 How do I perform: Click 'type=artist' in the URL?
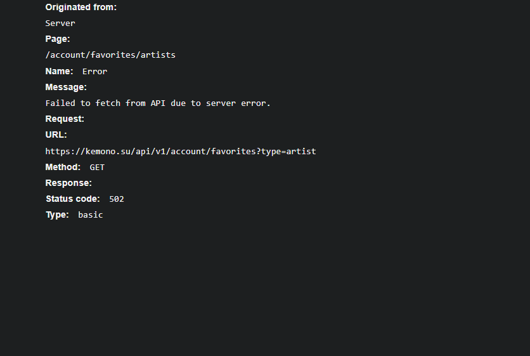click(x=288, y=152)
